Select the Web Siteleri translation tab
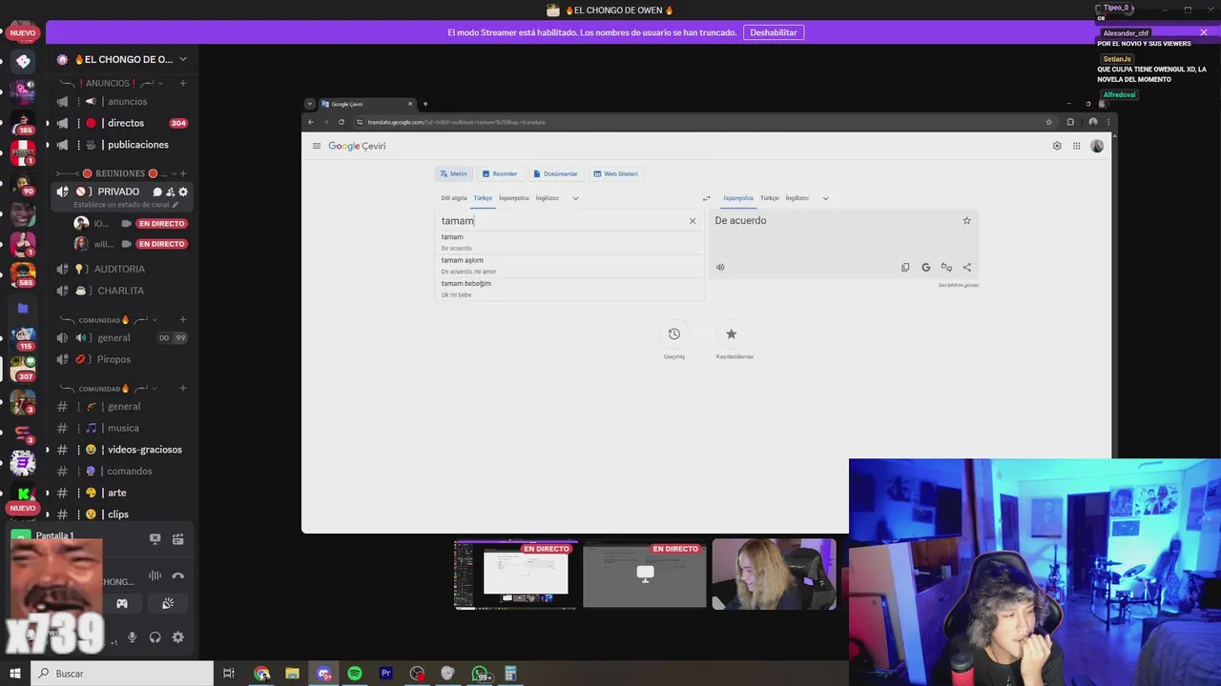This screenshot has width=1221, height=686. (x=616, y=173)
